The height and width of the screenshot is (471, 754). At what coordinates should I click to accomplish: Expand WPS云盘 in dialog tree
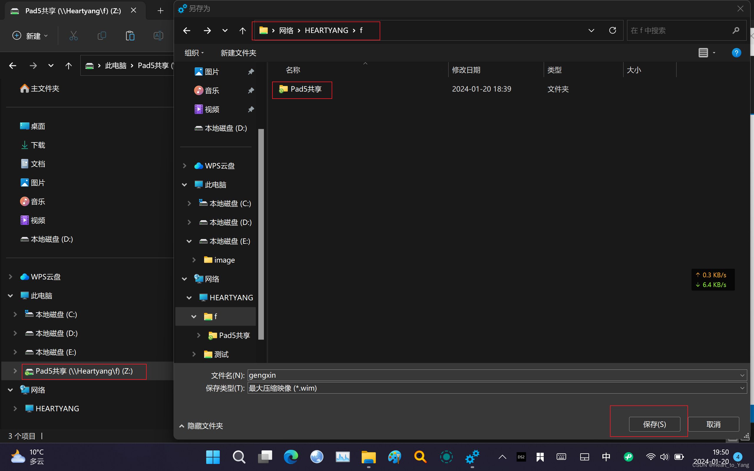click(x=184, y=166)
